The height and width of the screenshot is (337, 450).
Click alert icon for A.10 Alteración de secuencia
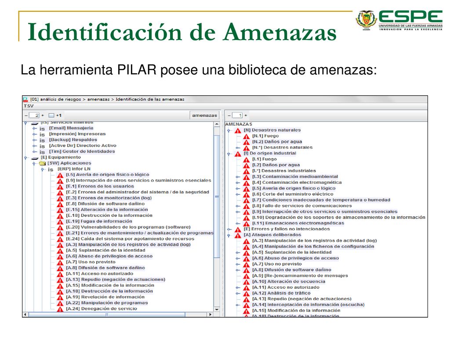click(247, 282)
